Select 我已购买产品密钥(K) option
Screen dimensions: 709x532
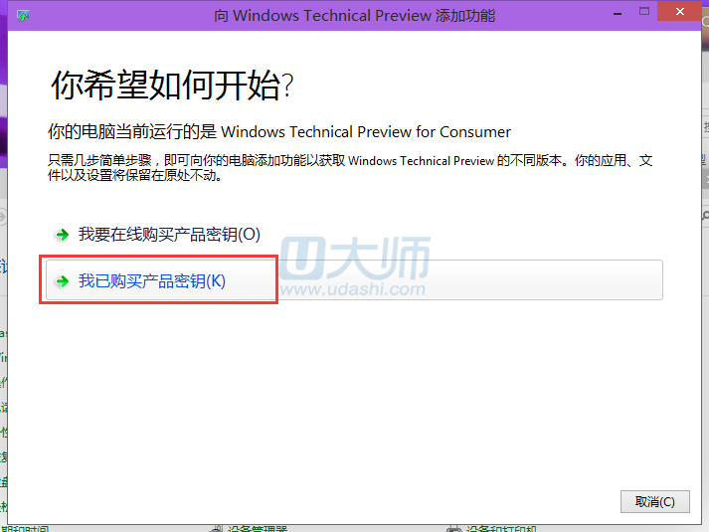(x=152, y=281)
